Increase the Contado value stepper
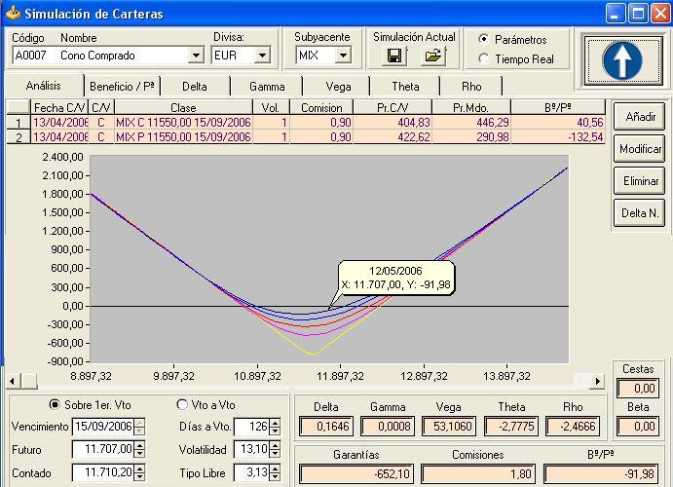This screenshot has height=487, width=673. pos(139,468)
